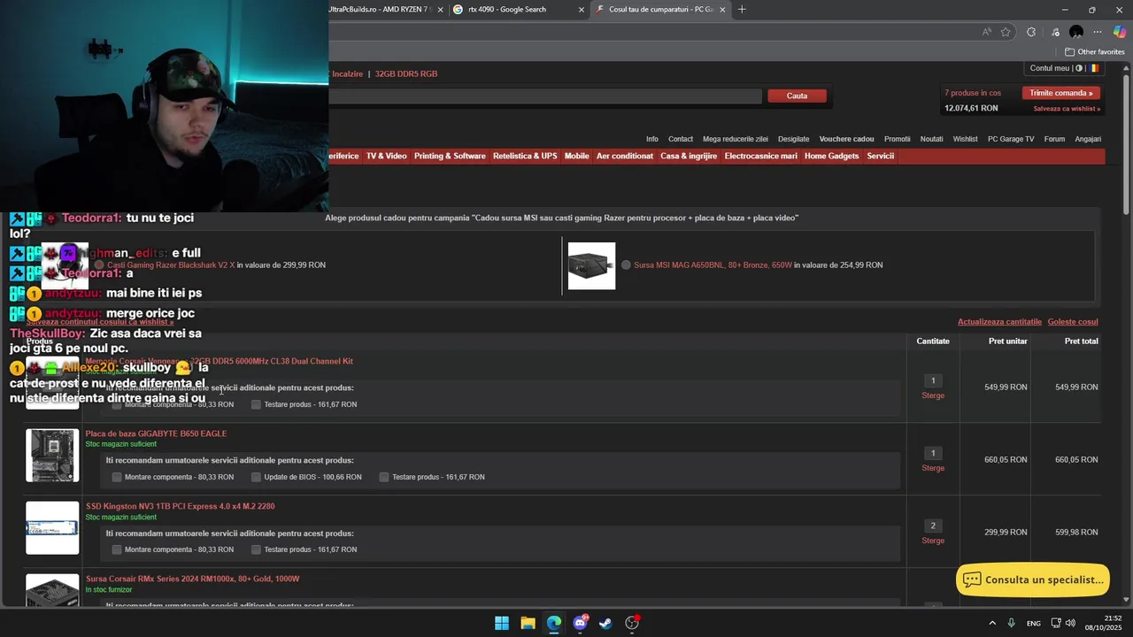The height and width of the screenshot is (637, 1133).
Task: Check Testare produs for Corsair memory
Action: click(x=256, y=404)
